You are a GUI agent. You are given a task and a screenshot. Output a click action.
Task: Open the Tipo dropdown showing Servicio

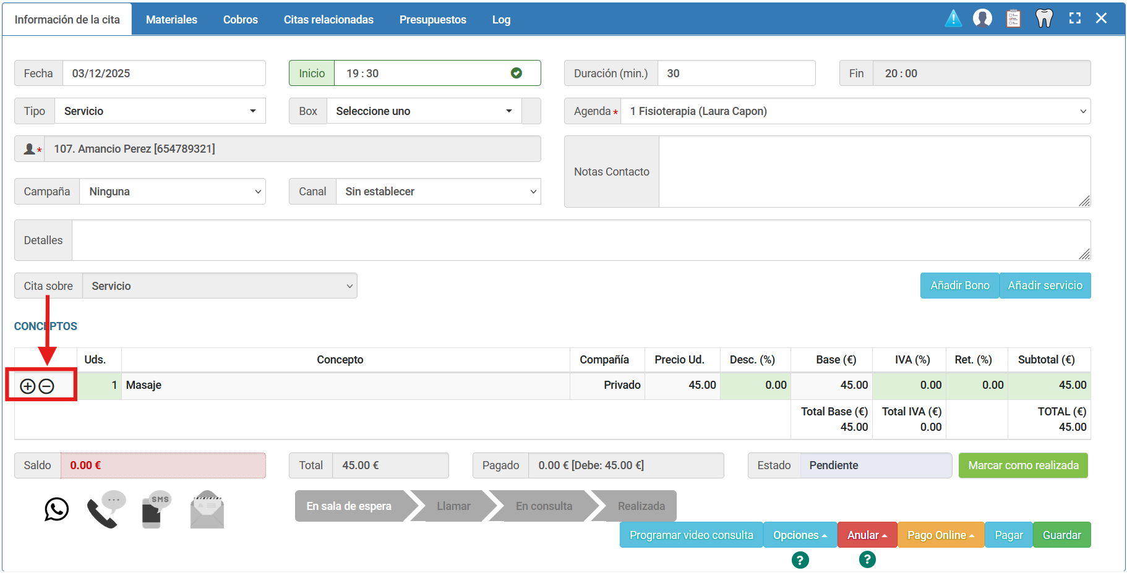point(160,111)
